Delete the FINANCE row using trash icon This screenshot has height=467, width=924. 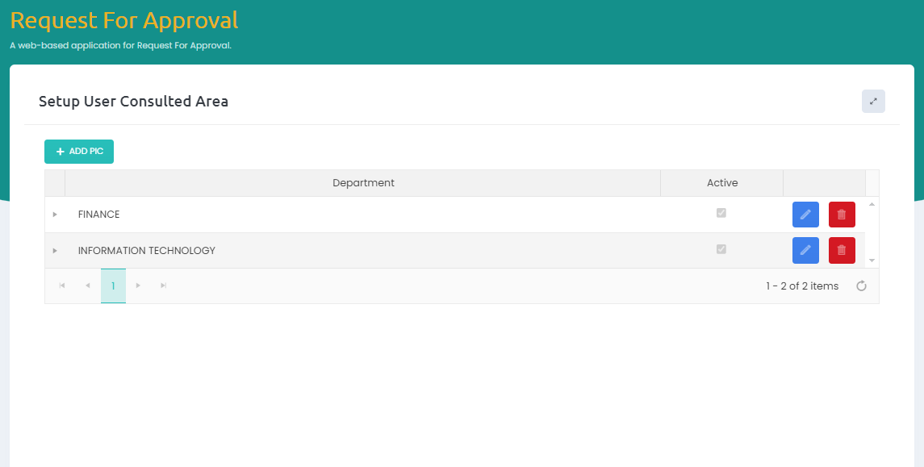coord(842,215)
